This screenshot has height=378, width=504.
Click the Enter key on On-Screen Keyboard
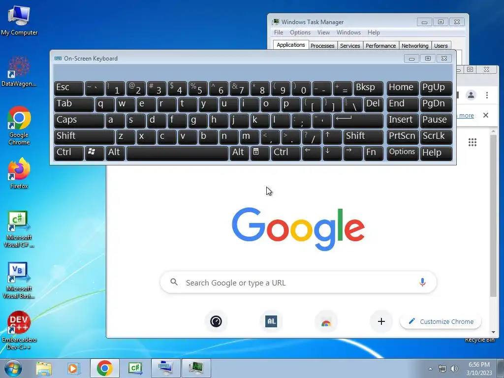(x=358, y=121)
